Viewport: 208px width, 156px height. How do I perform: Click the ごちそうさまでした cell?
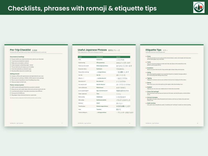coord(123,100)
